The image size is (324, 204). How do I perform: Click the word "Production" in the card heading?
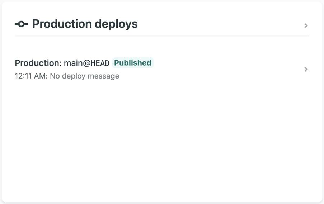tap(62, 24)
